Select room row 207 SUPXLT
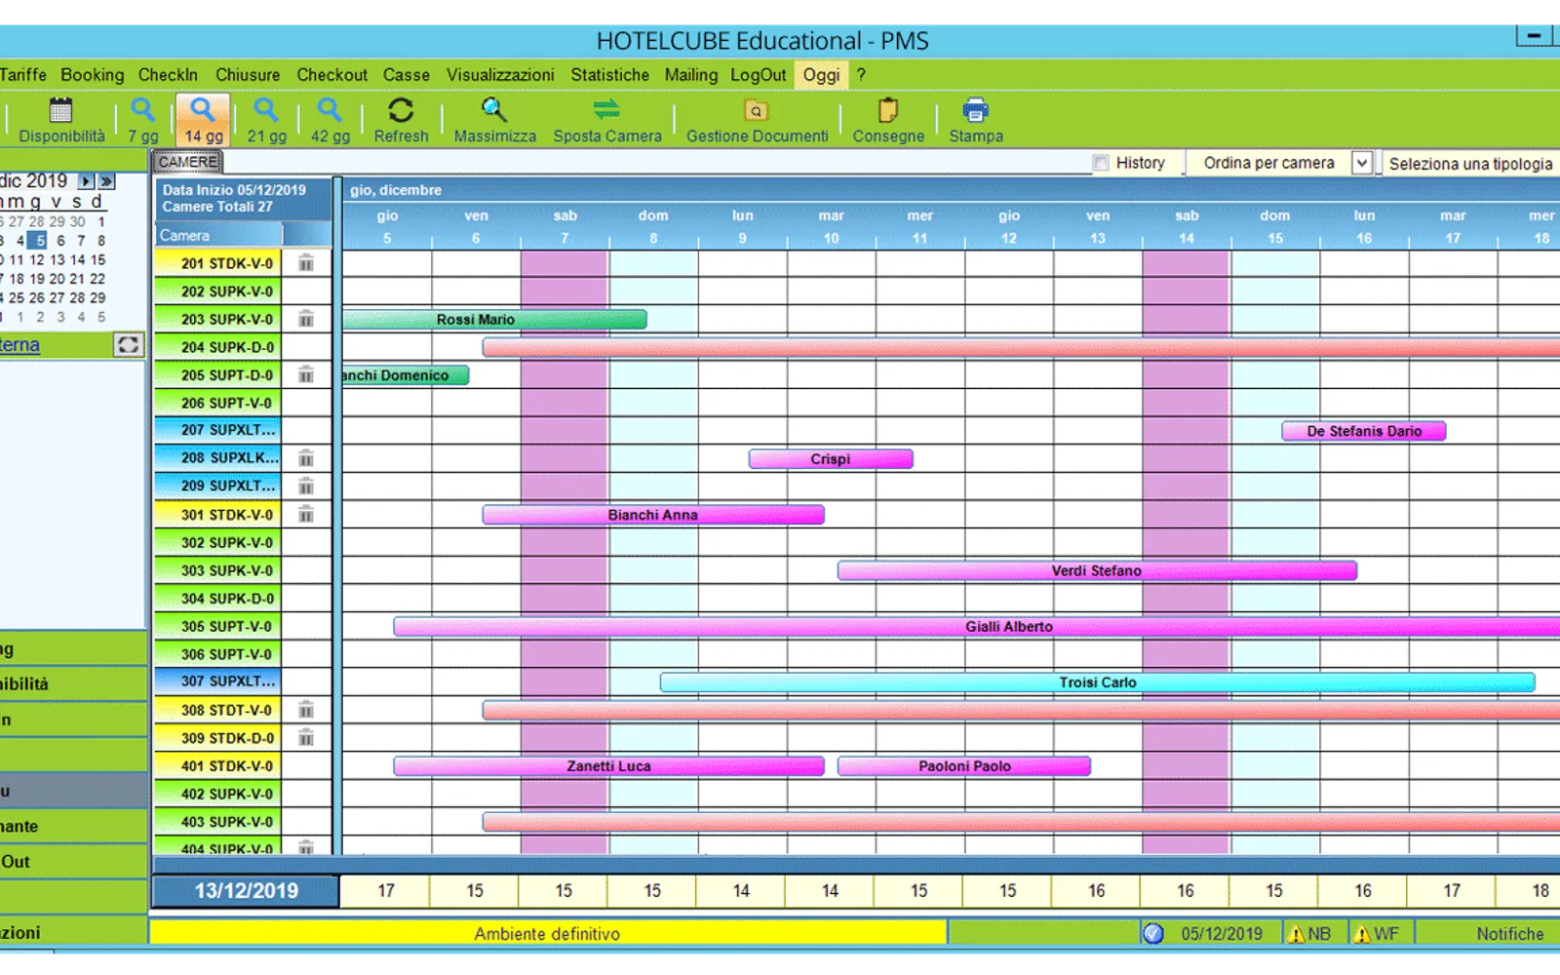This screenshot has width=1560, height=975. pyautogui.click(x=218, y=430)
